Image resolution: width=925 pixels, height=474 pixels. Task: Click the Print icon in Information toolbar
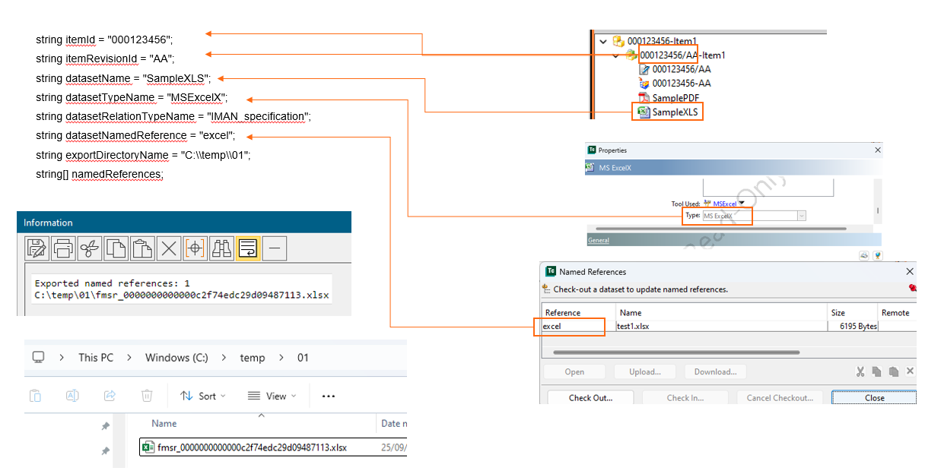pos(63,248)
